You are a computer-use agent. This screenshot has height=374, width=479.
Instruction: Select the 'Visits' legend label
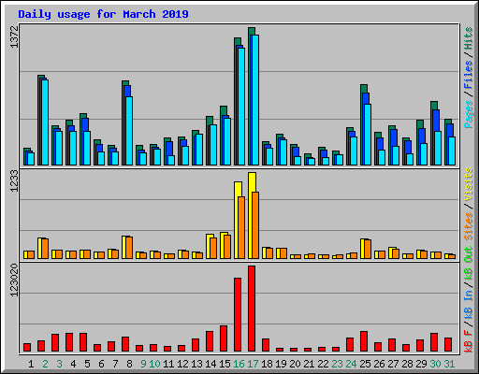(468, 185)
